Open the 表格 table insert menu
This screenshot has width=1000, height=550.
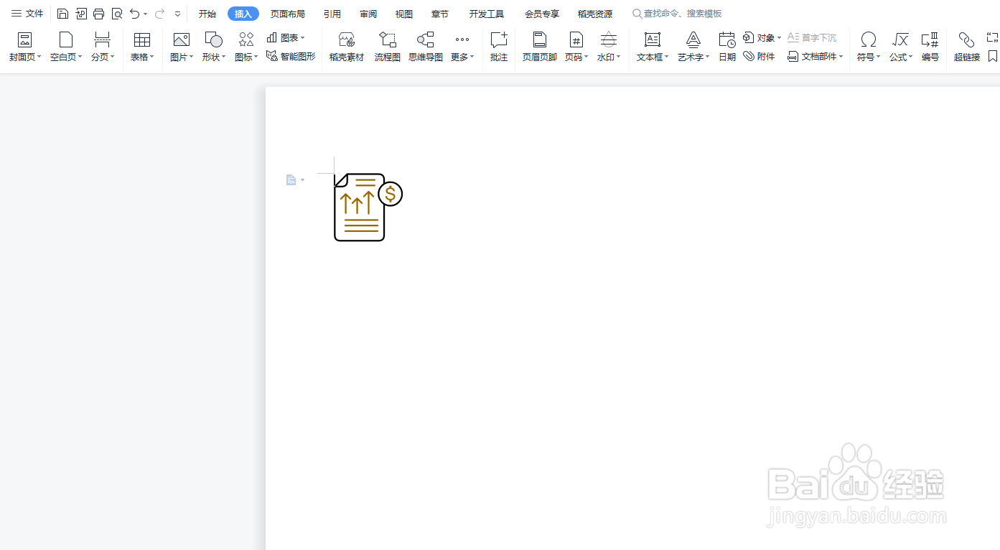point(142,47)
